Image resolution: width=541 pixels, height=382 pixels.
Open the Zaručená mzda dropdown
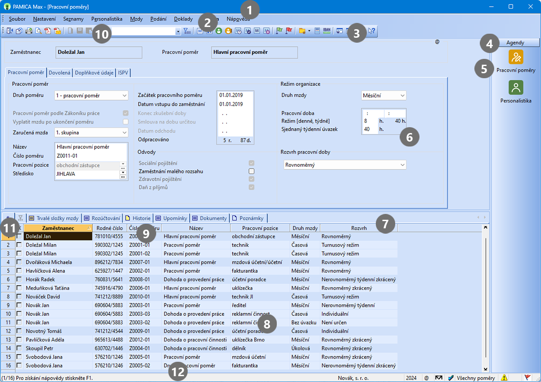click(125, 133)
